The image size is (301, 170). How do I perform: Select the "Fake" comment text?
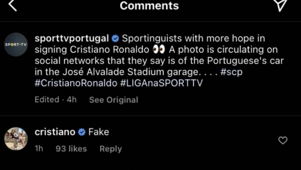pos(99,132)
